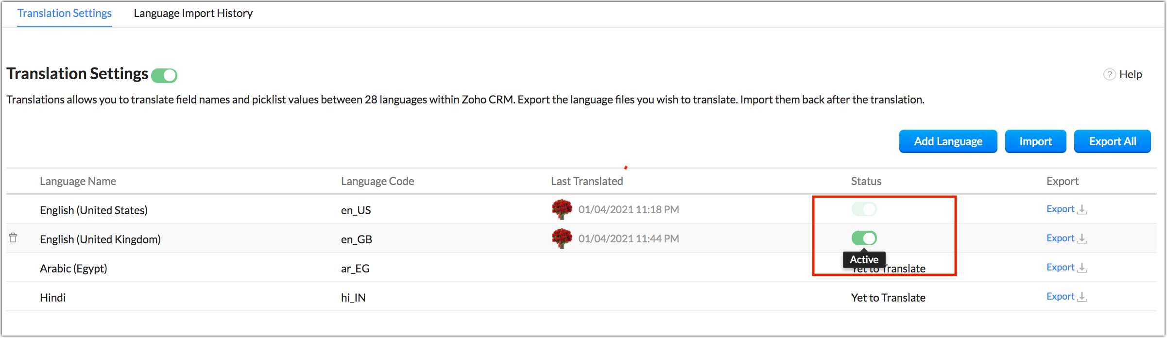Viewport: 1167px width, 338px height.
Task: Click the download icon in the en_US row
Action: pos(1082,209)
